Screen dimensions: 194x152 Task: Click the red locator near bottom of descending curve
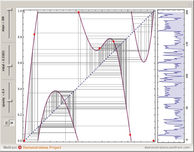coord(130,135)
